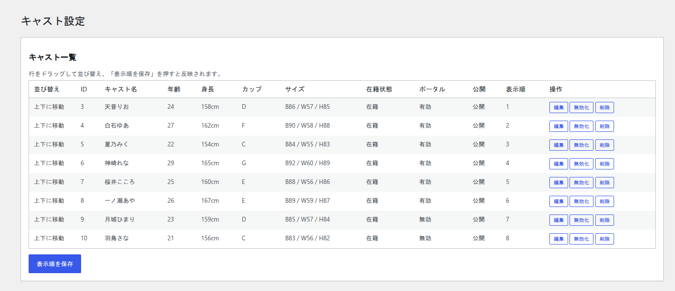Click the ID column header
Image resolution: width=675 pixels, height=291 pixels.
pyautogui.click(x=84, y=89)
